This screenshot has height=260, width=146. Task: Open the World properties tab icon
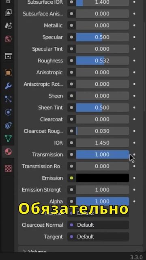tap(8, 39)
